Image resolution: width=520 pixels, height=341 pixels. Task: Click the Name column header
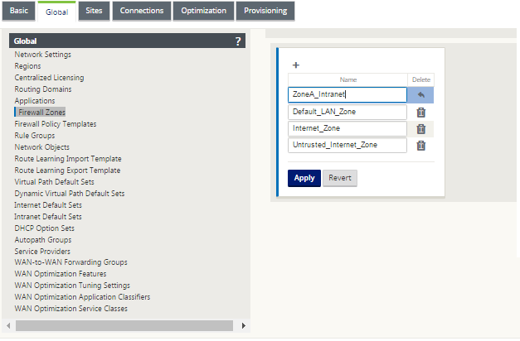tap(347, 79)
